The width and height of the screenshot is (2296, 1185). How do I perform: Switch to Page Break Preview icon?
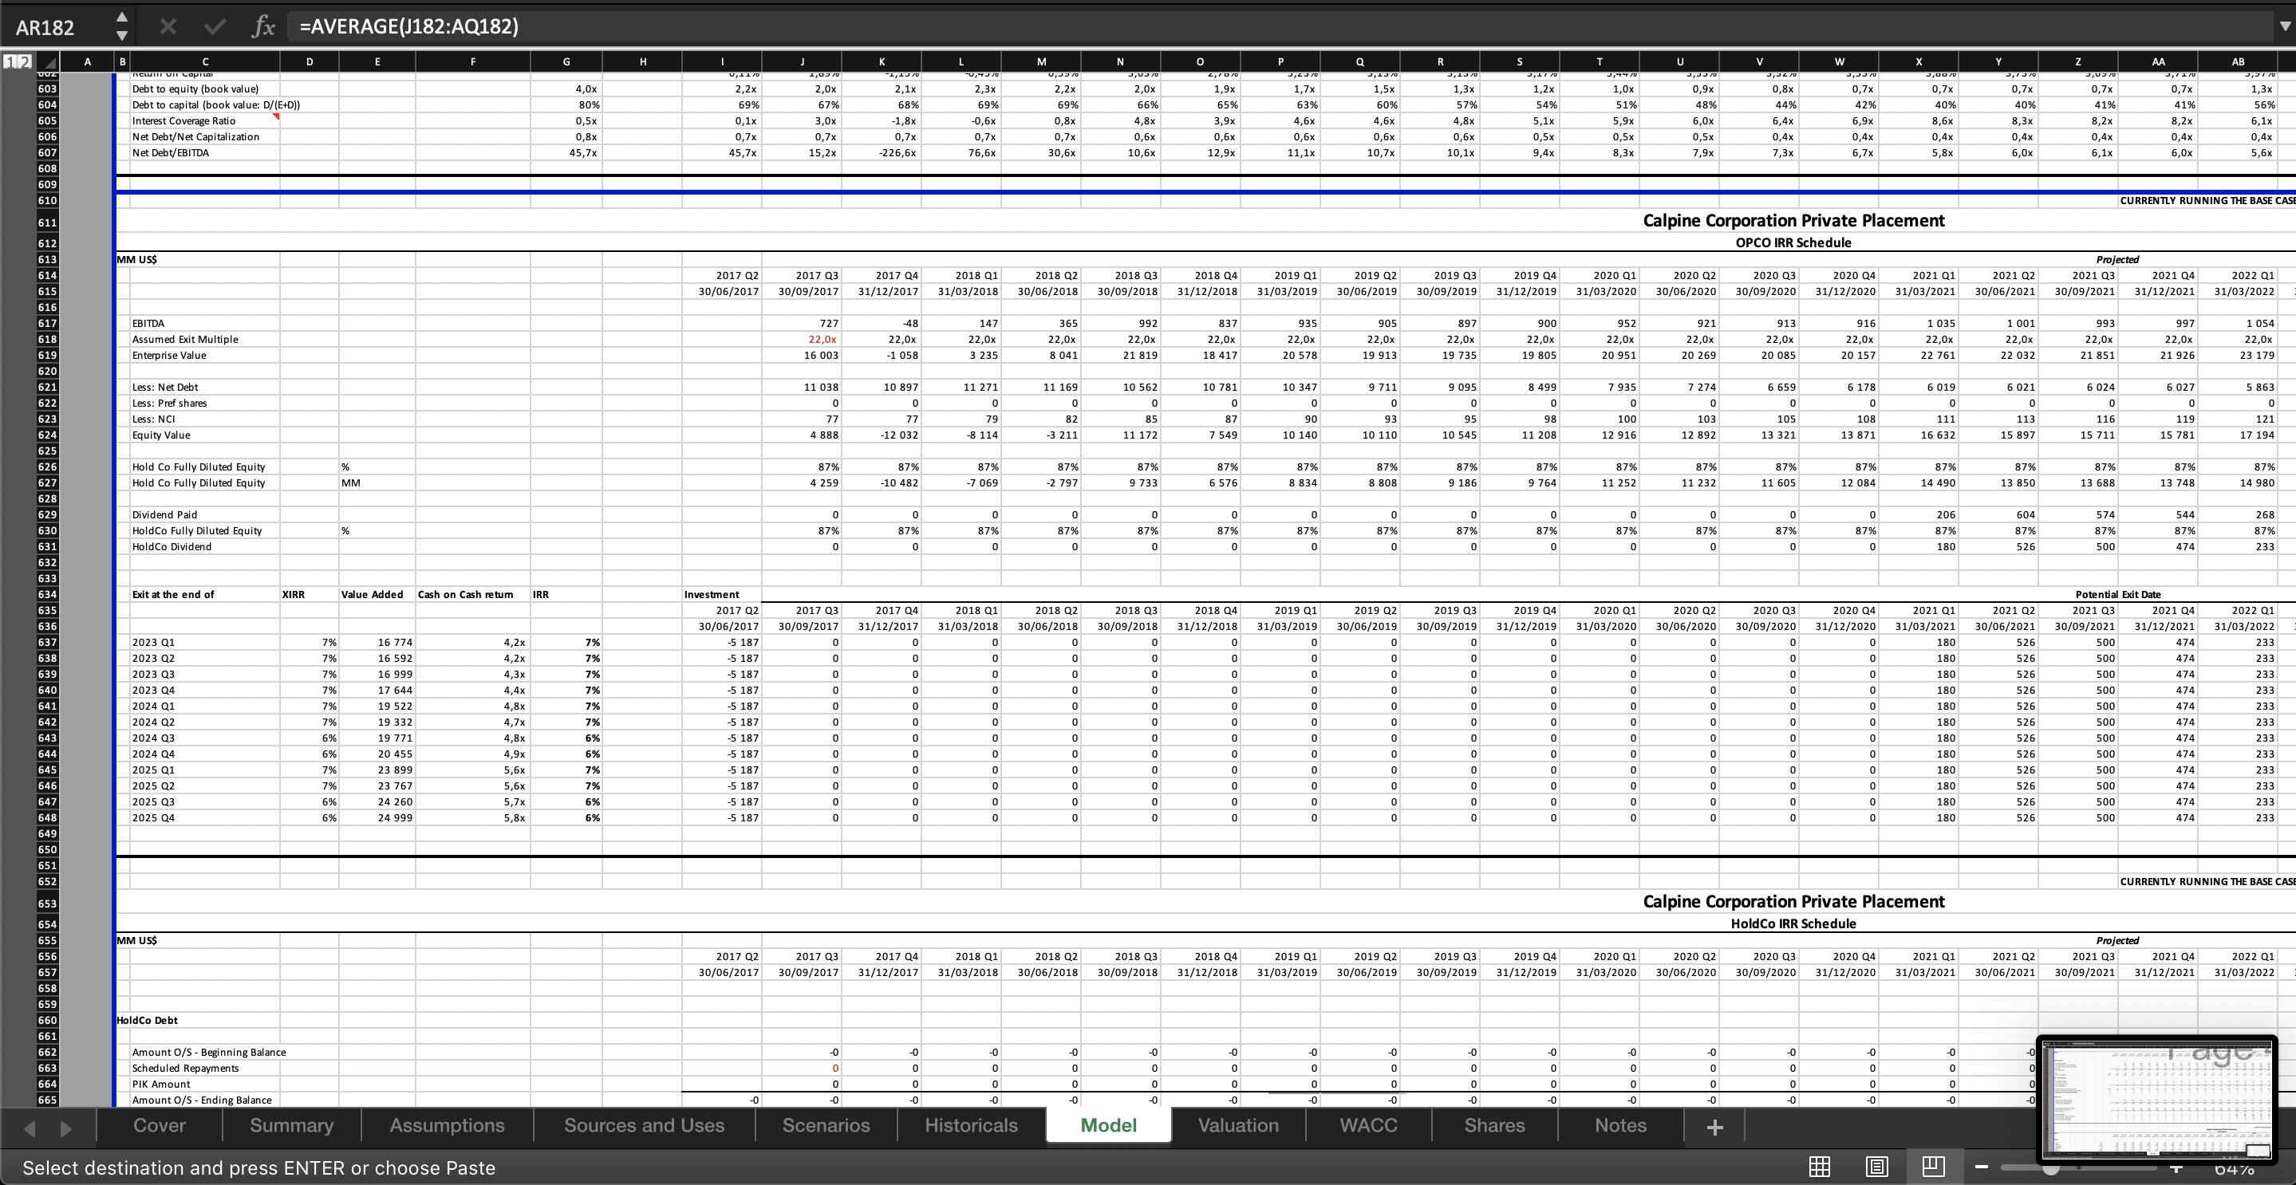pyautogui.click(x=1932, y=1167)
